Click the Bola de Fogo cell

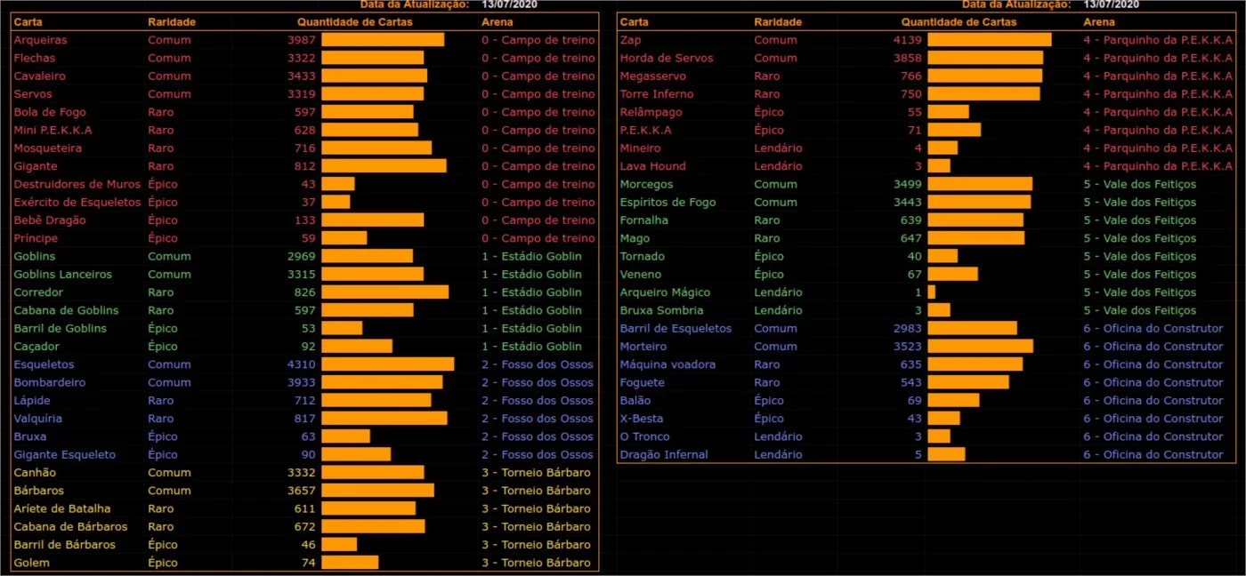tap(48, 112)
